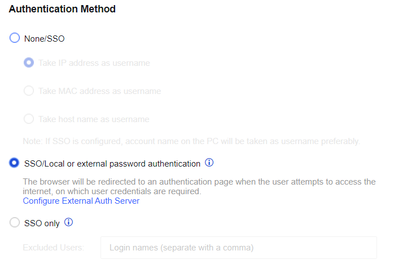The height and width of the screenshot is (260, 394).
Task: Click the browser redirect description paragraph
Action: point(199,186)
